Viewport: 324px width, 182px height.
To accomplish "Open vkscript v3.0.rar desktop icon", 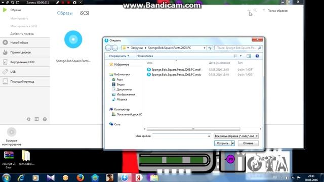I will tap(9, 160).
